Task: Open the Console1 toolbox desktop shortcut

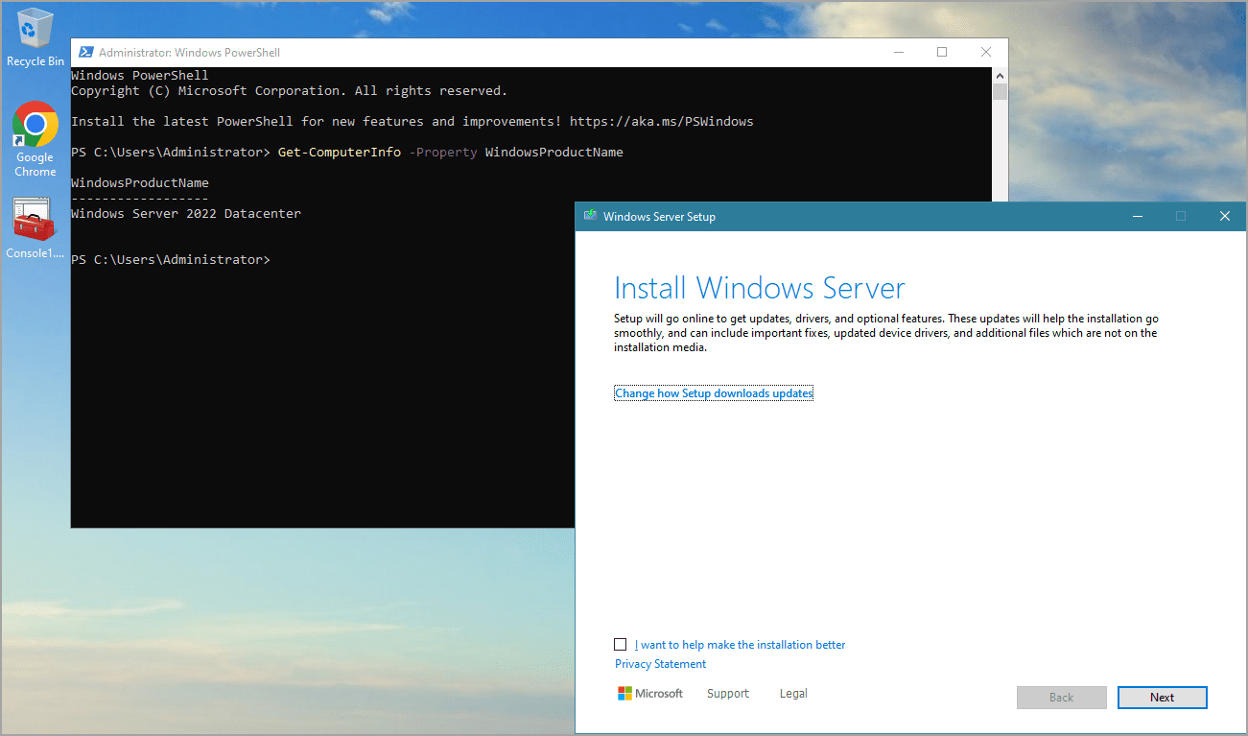Action: tap(35, 228)
